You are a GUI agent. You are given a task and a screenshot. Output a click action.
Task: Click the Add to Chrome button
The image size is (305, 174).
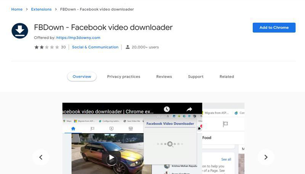click(x=274, y=27)
